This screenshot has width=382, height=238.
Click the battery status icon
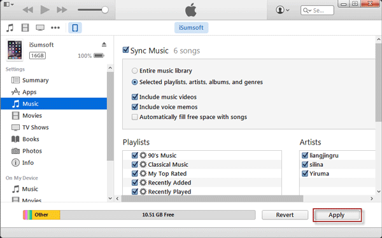pyautogui.click(x=99, y=56)
